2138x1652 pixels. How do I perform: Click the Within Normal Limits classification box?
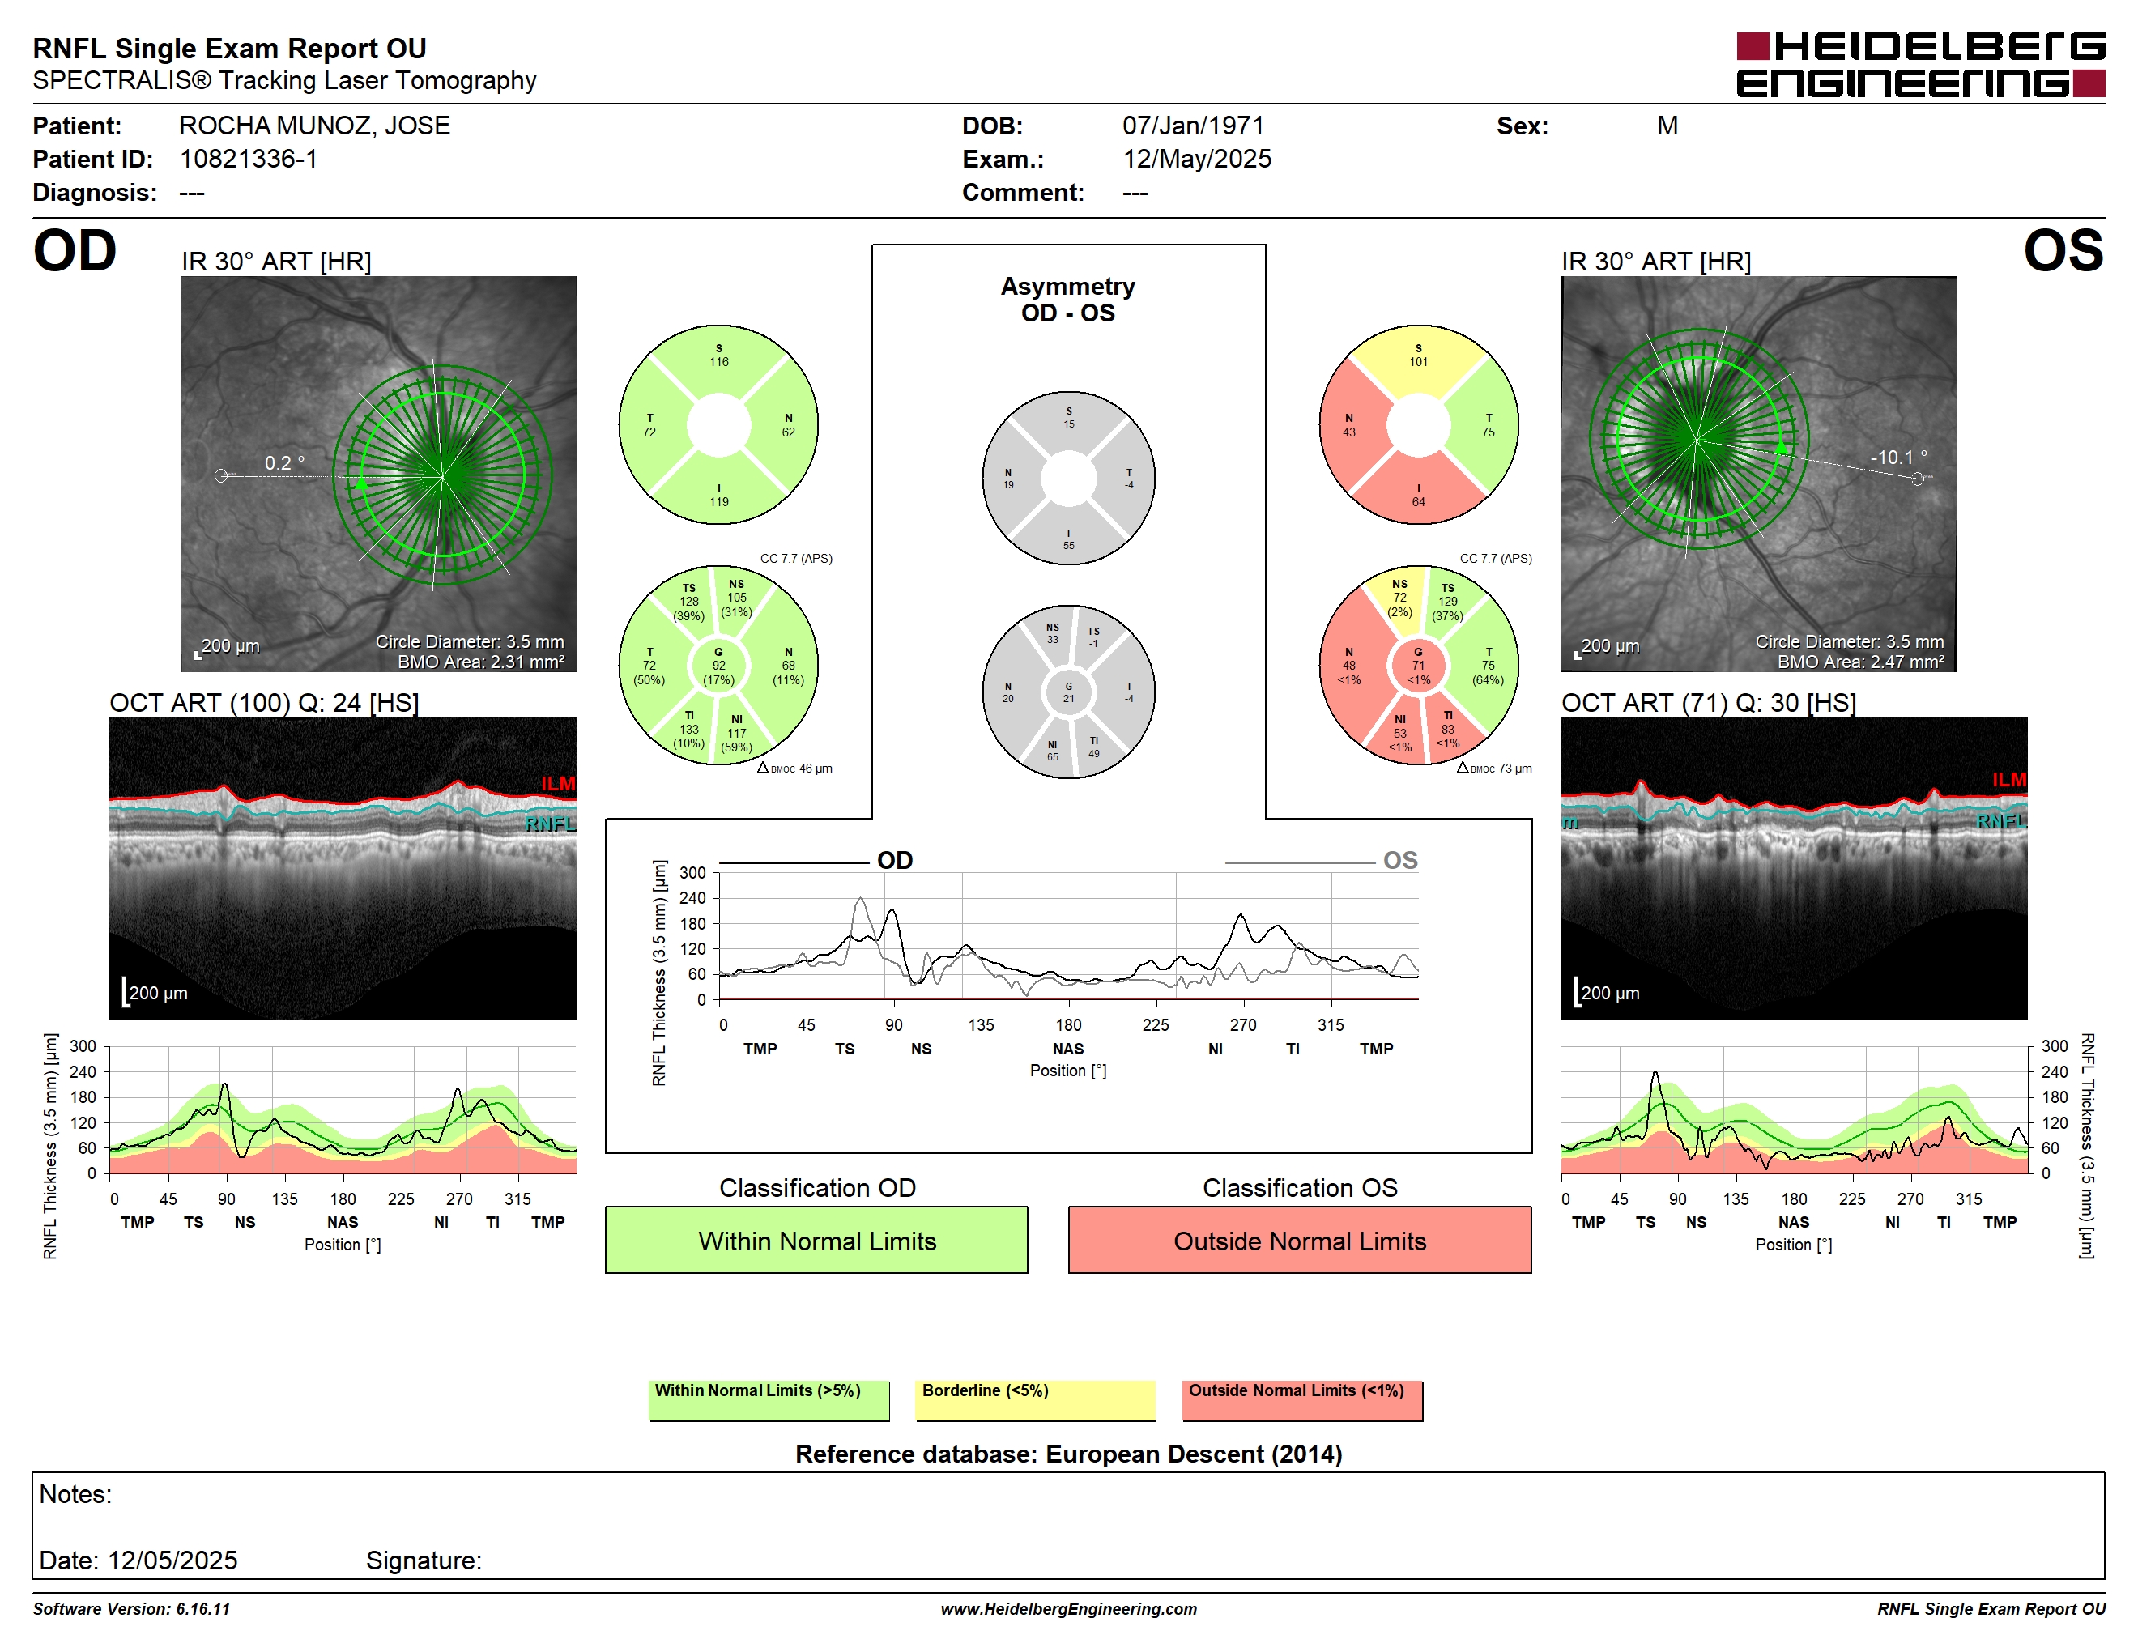pos(816,1240)
